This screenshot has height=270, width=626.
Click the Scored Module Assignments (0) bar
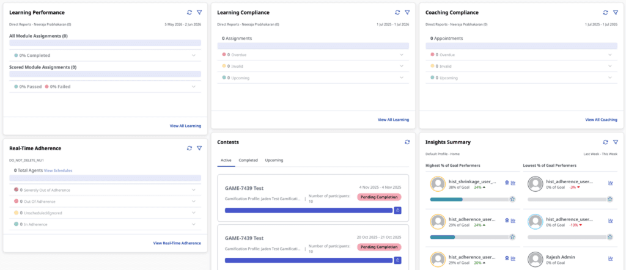(105, 74)
